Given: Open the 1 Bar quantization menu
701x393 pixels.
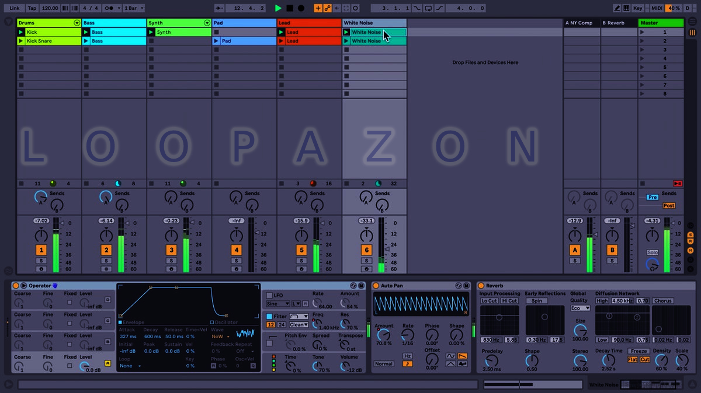Looking at the screenshot, I should (134, 8).
